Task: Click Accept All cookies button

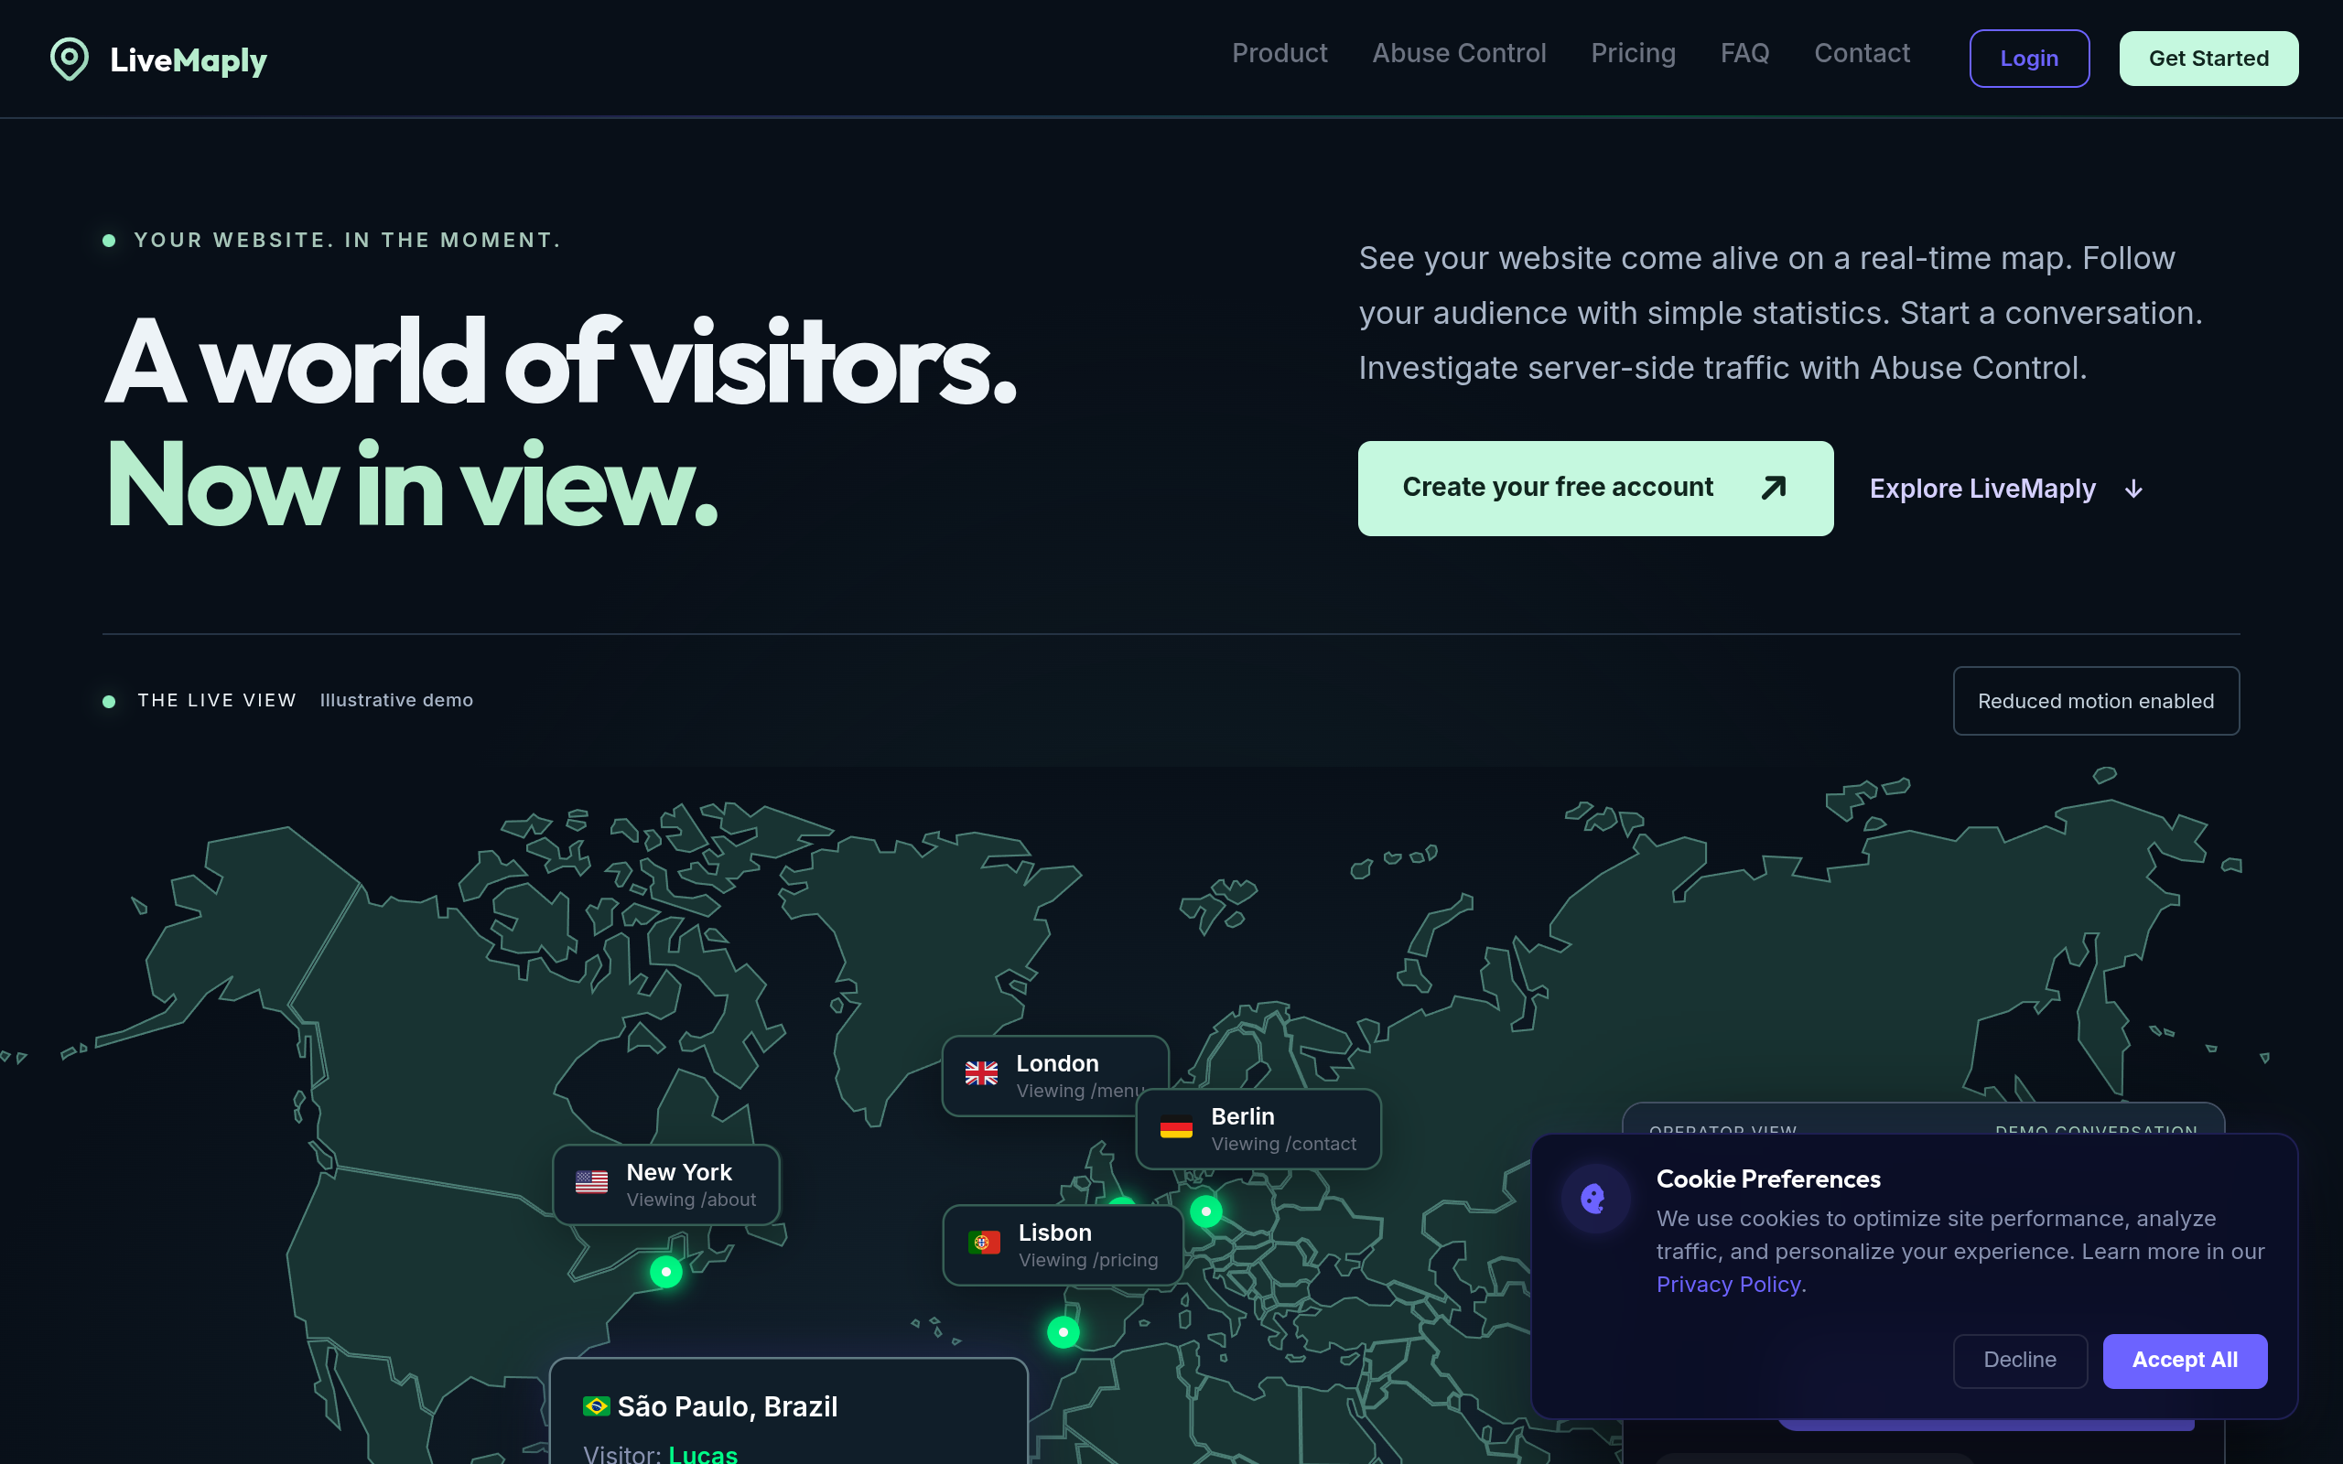Action: (x=2185, y=1361)
